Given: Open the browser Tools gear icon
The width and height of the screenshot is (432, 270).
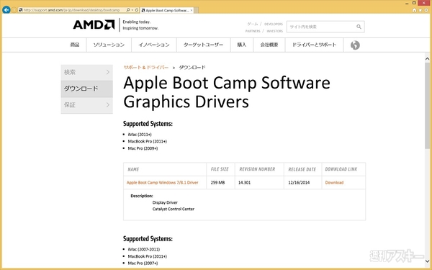Looking at the screenshot, I should [x=426, y=10].
